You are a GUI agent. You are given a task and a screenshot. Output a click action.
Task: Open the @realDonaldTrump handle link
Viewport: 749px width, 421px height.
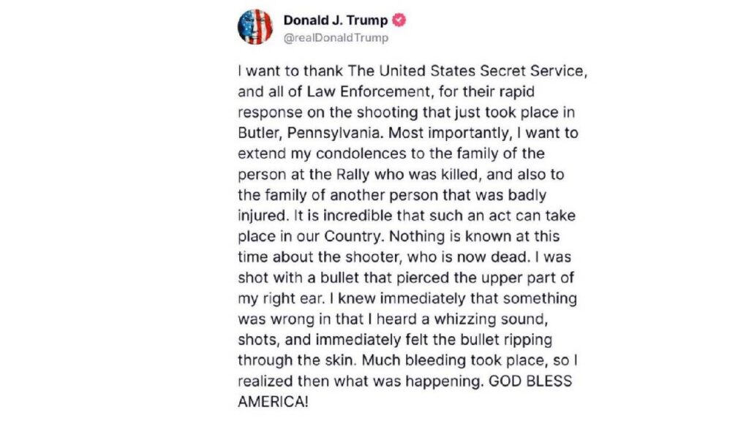point(336,38)
